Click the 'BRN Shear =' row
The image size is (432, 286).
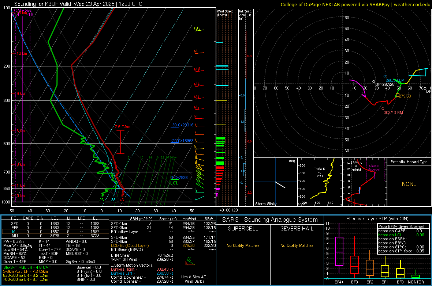(142, 255)
